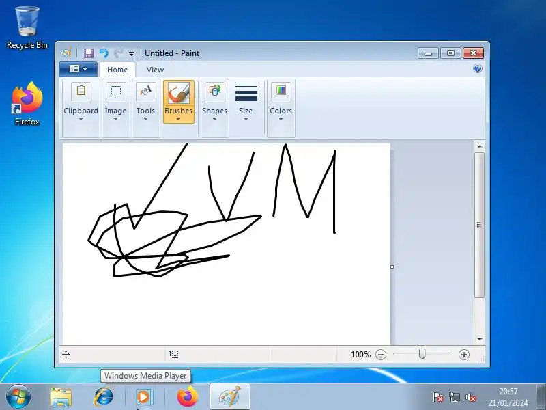Click the Show desktop strip at taskbar end
This screenshot has width=546, height=410.
(x=541, y=397)
